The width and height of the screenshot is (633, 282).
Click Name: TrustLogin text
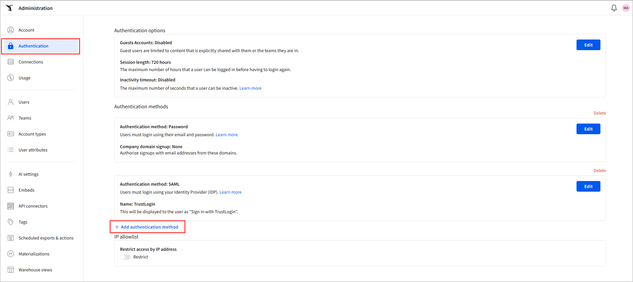pyautogui.click(x=138, y=204)
